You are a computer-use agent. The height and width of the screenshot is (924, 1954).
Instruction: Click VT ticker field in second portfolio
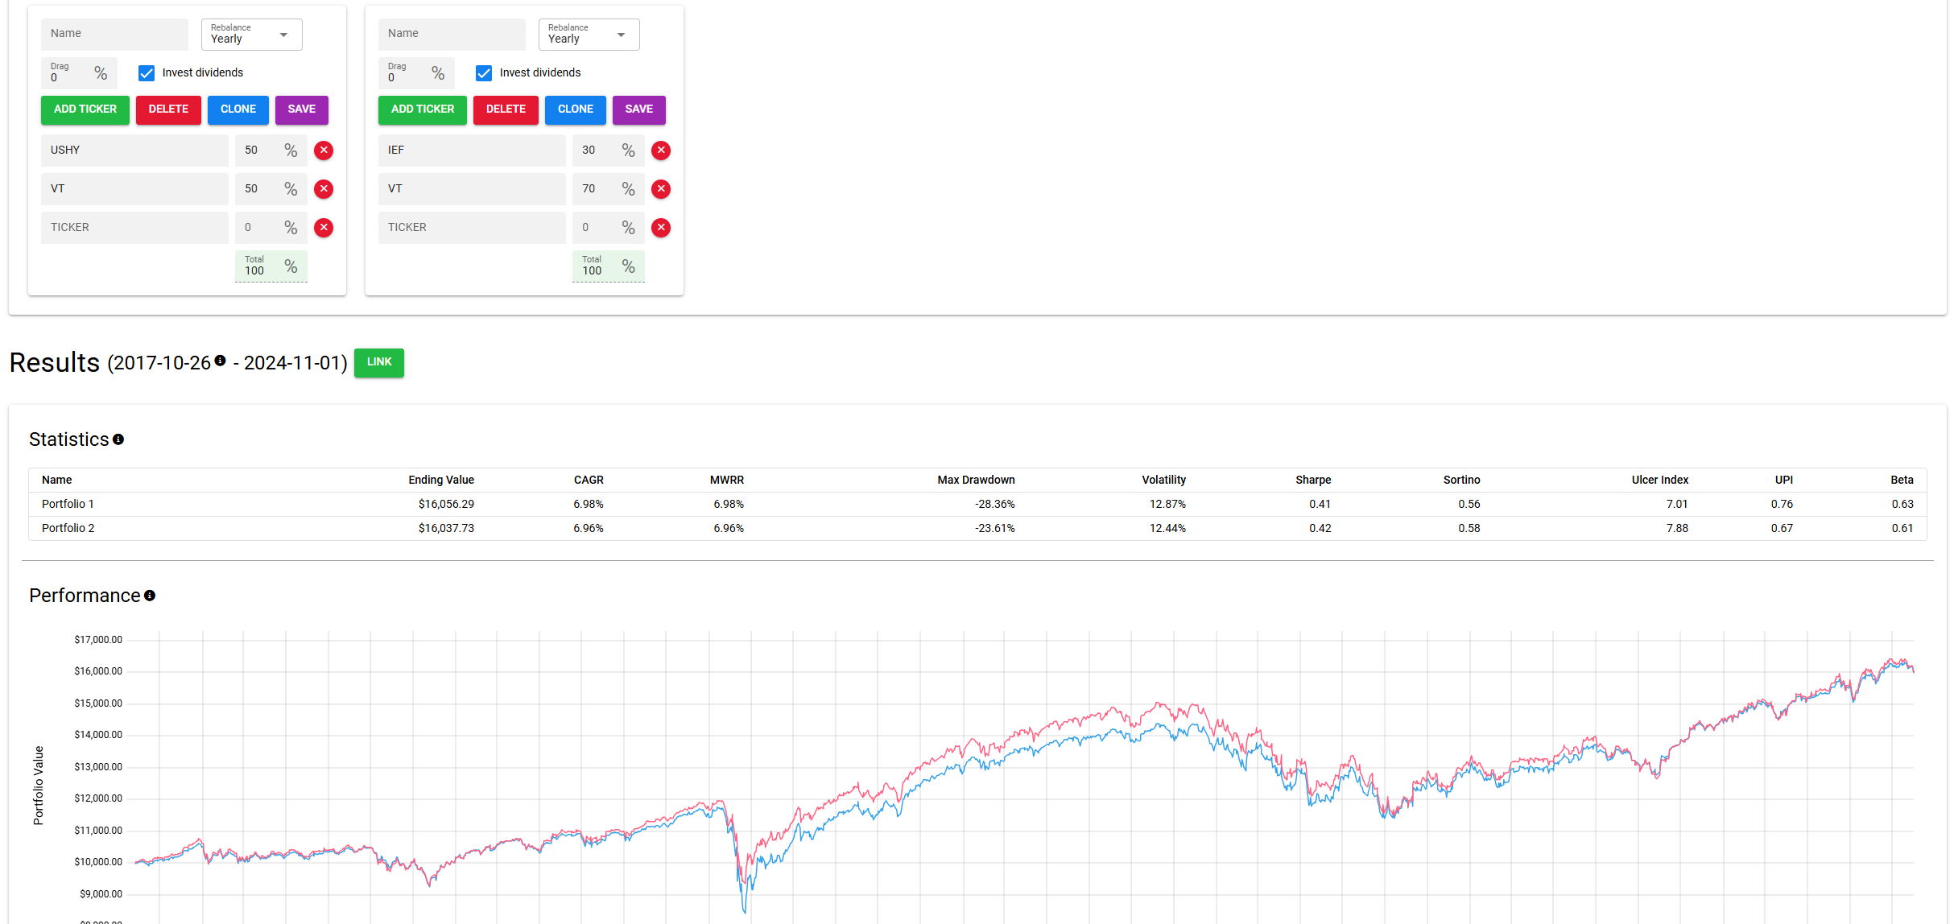coord(472,189)
